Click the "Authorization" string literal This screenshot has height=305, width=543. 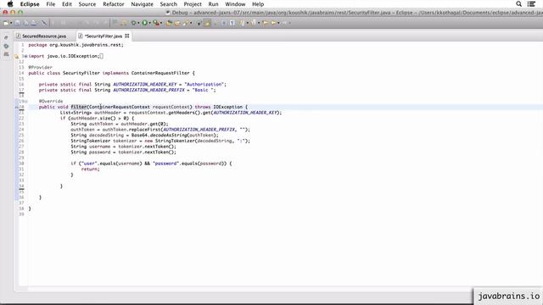(x=204, y=85)
